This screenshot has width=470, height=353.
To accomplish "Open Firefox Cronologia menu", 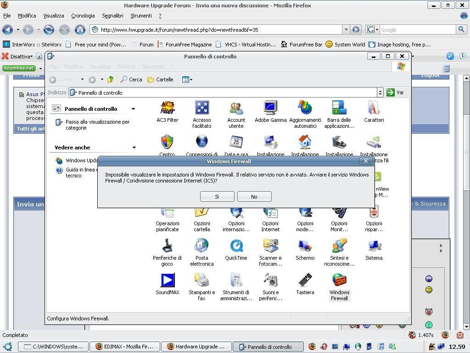I will point(83,16).
